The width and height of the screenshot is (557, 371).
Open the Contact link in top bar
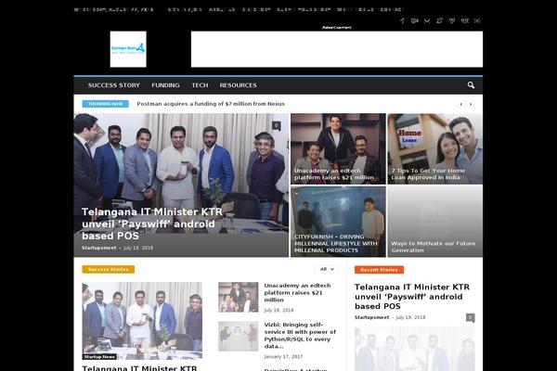coord(391,9)
